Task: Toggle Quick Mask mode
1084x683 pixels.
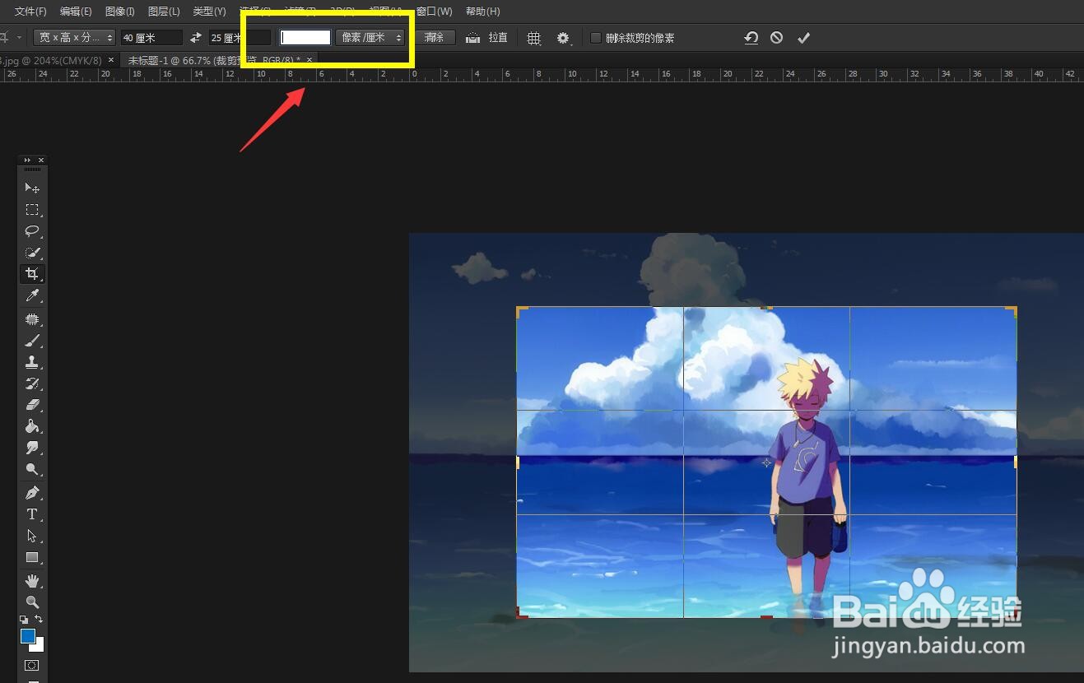Action: coord(32,665)
